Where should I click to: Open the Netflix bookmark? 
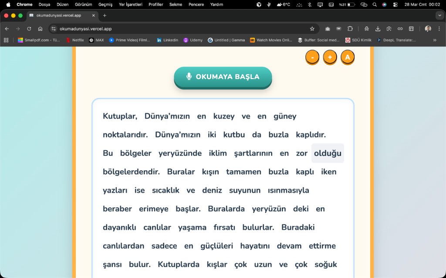coord(74,40)
